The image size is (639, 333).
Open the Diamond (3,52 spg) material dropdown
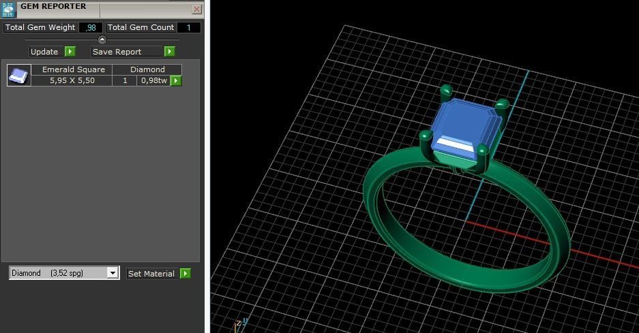(64, 273)
